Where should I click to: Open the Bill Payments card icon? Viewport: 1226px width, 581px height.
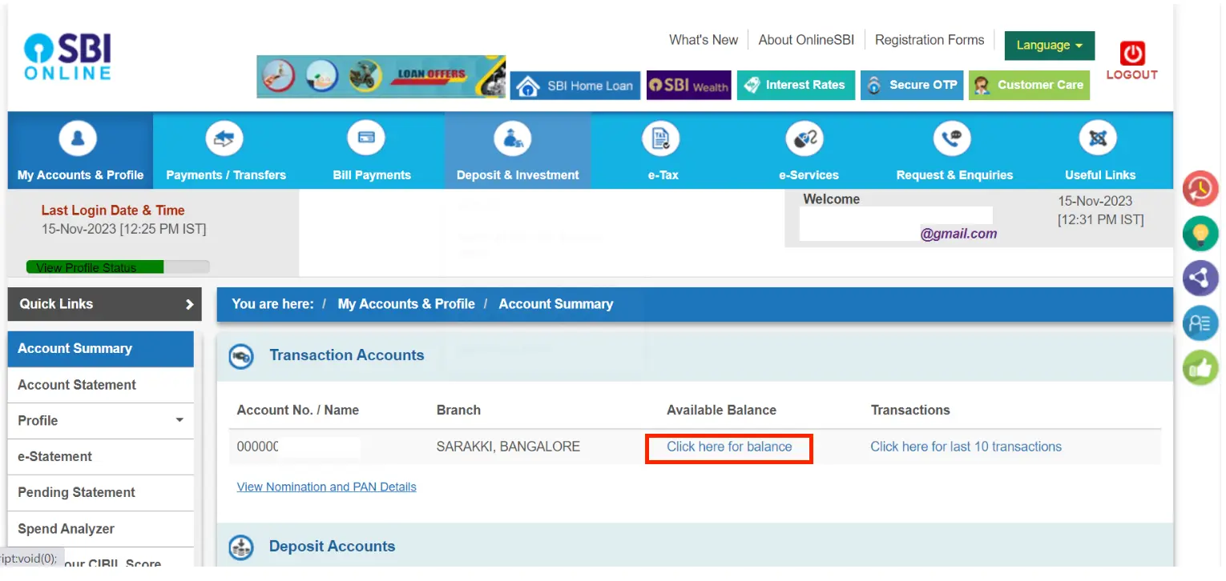click(x=366, y=139)
